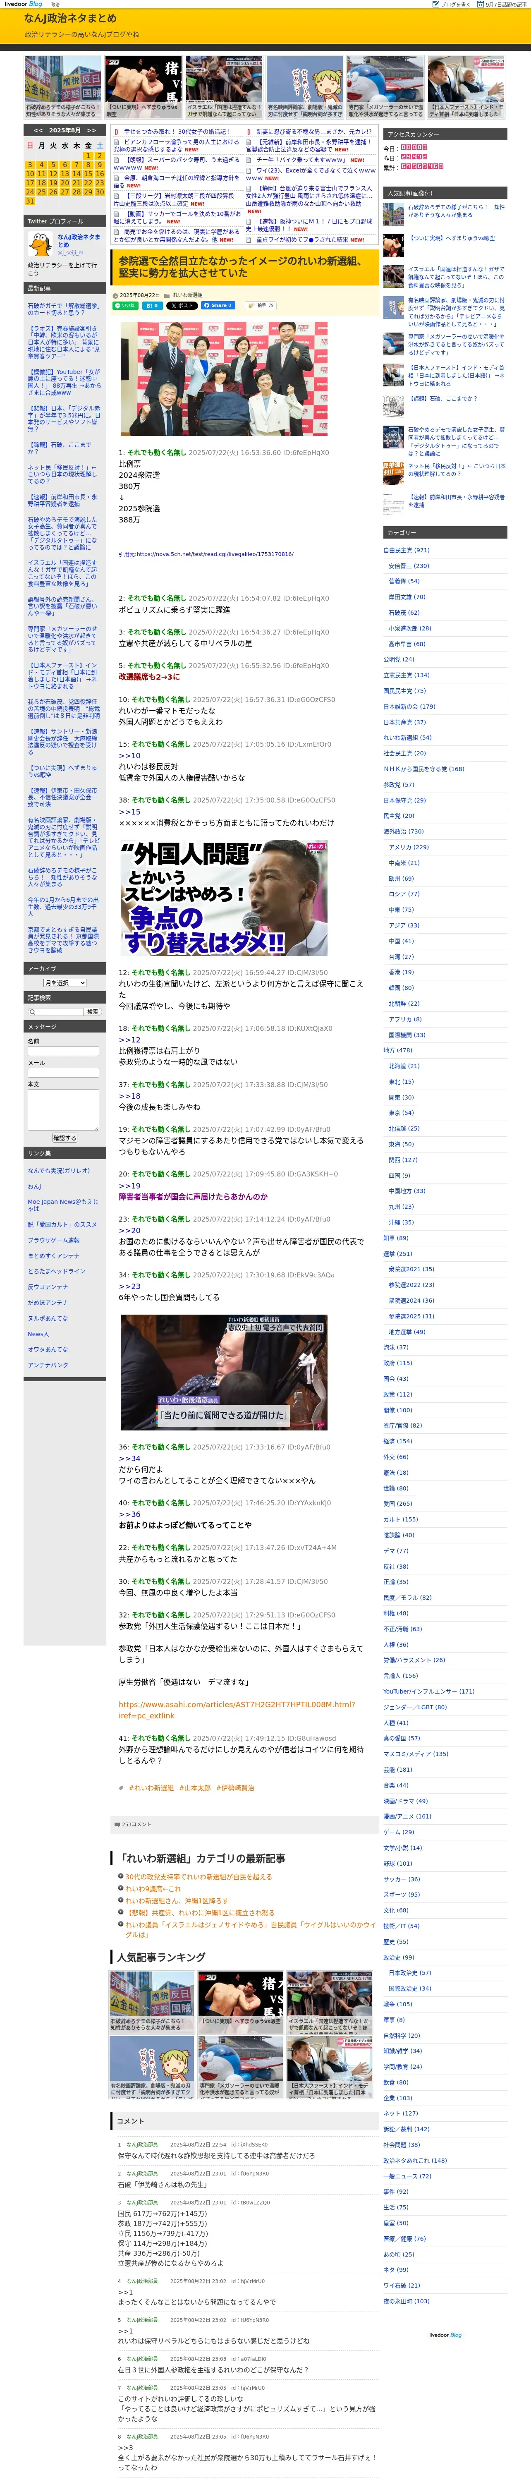Go to next month in calendar
Image resolution: width=531 pixels, height=2482 pixels.
tap(91, 130)
